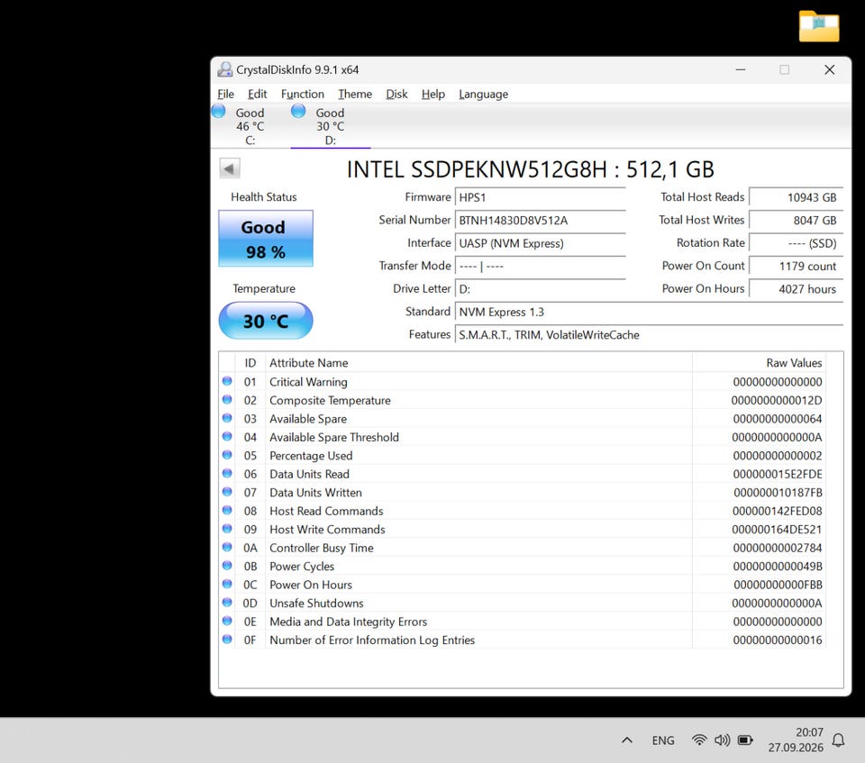Screen dimensions: 865x763
Task: Click the Interface field UASP (NVM Express)
Action: coord(540,243)
